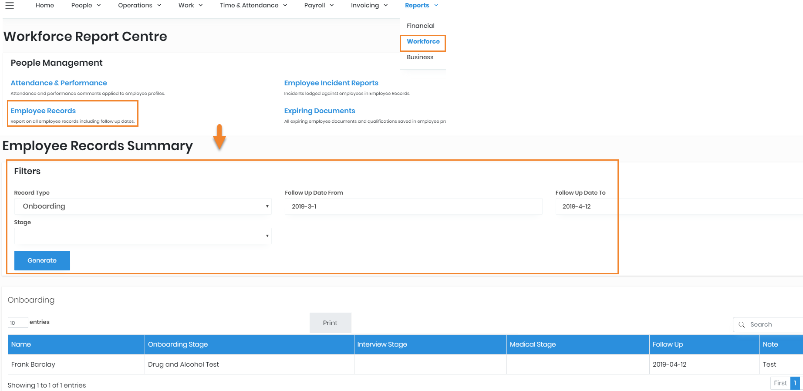Open the Reports menu

[x=421, y=5]
